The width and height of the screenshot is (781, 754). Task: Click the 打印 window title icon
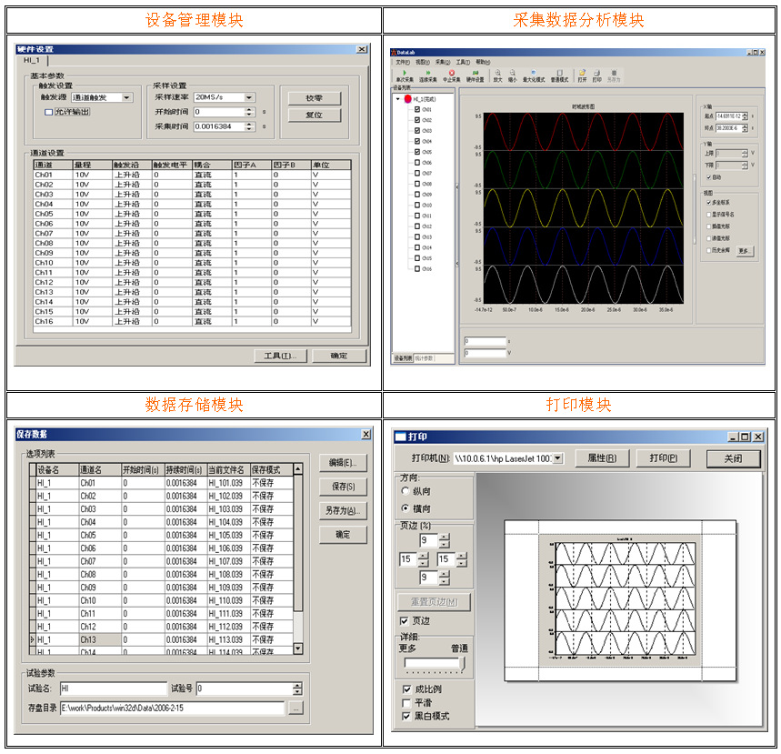click(x=400, y=437)
